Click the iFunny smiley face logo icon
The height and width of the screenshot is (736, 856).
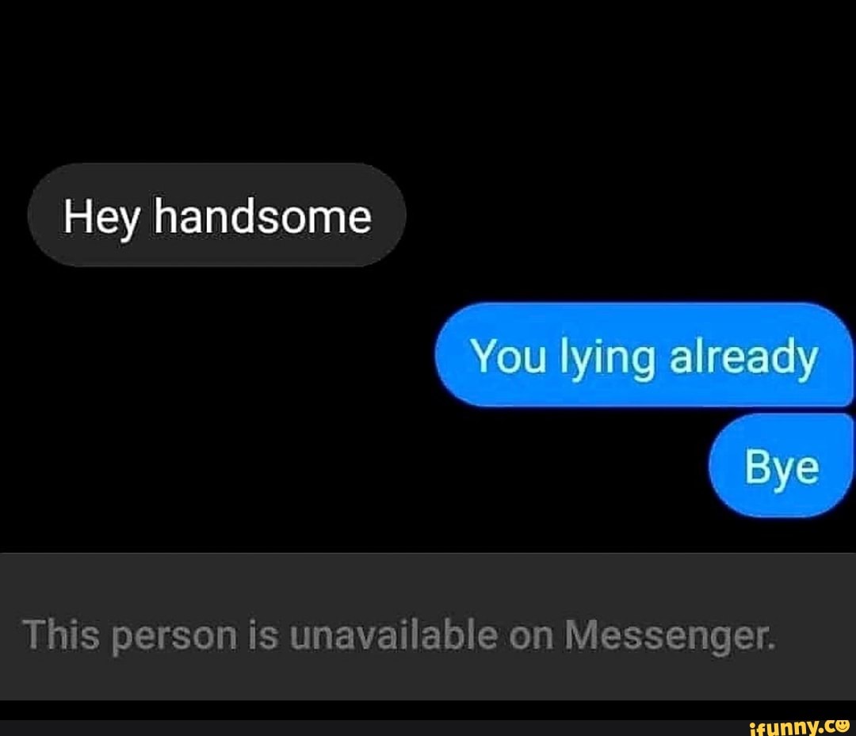point(843,726)
